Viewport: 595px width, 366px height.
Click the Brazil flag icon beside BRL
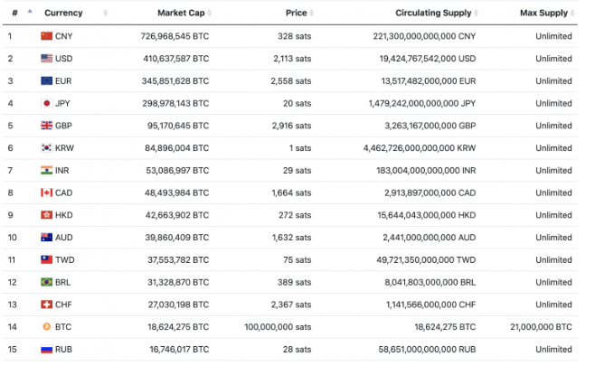[x=46, y=282]
